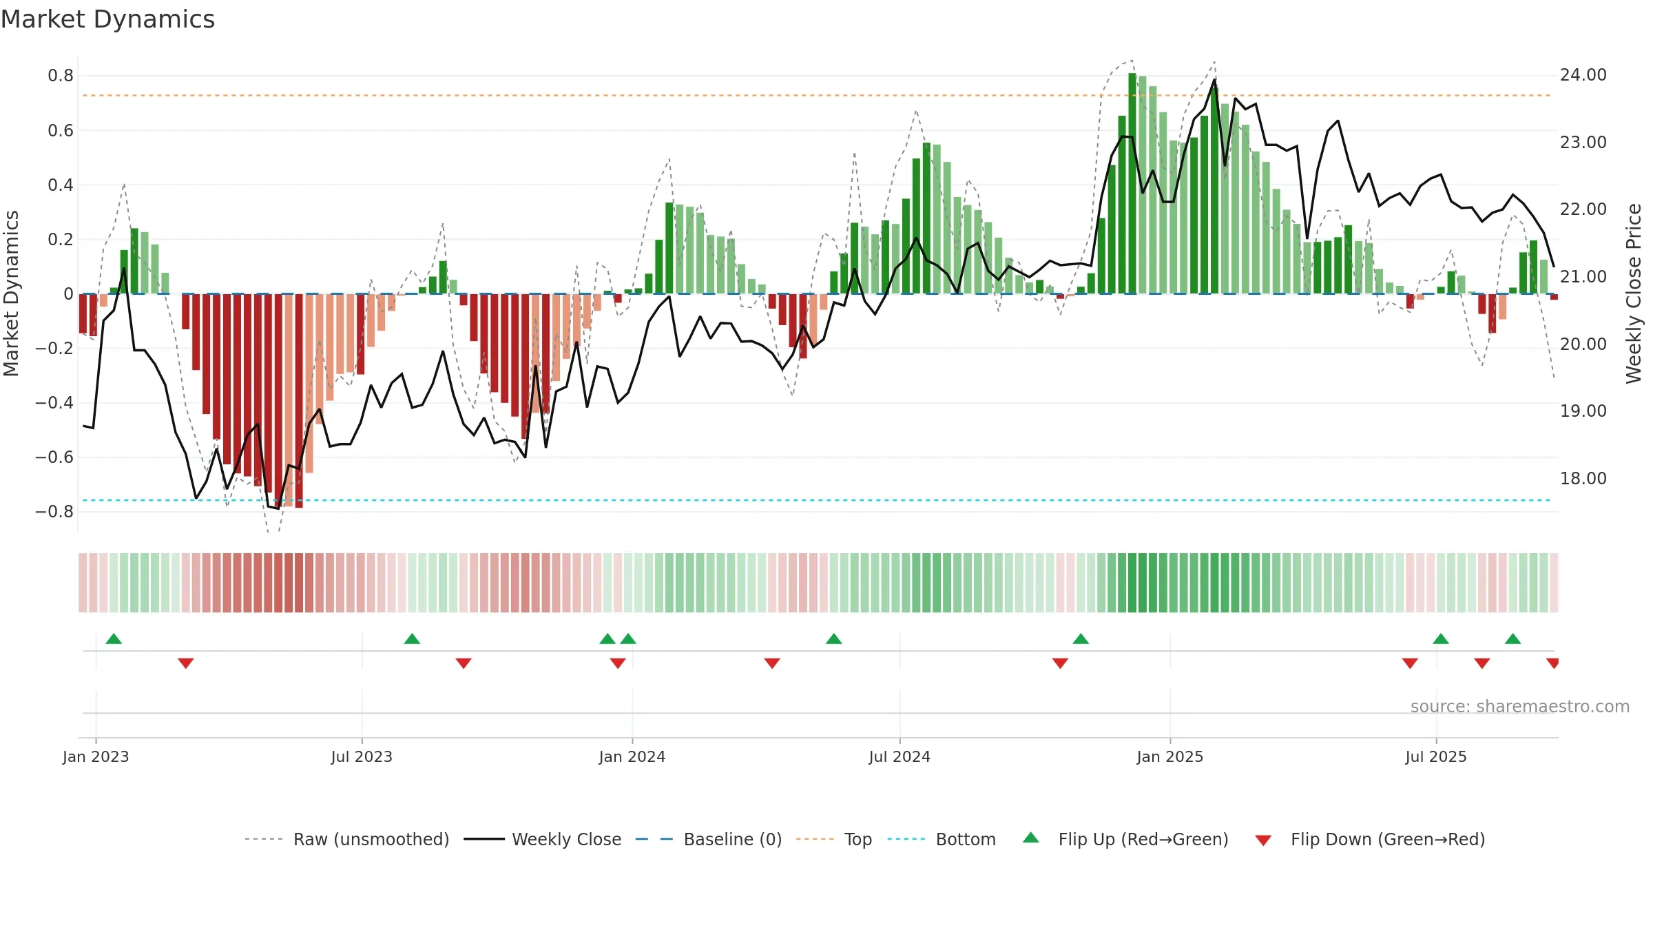
Task: Toggle the Bottom legend label
Action: 966,839
